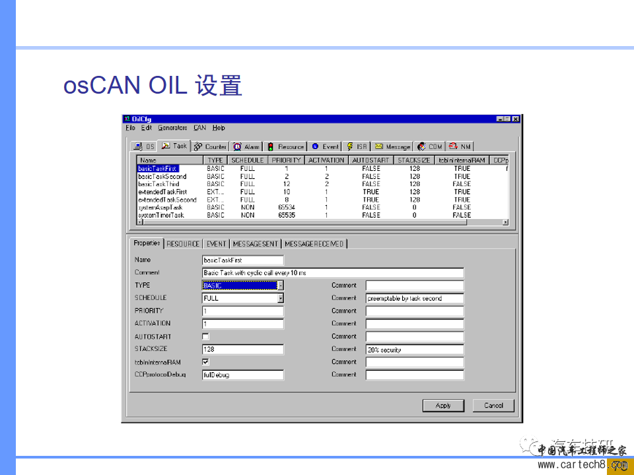The width and height of the screenshot is (634, 475).
Task: Click priority value 65535 cell
Action: point(287,215)
